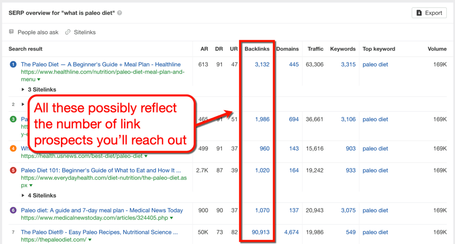Click the Domains column header
Viewport: 455px width, 244px height.
287,49
